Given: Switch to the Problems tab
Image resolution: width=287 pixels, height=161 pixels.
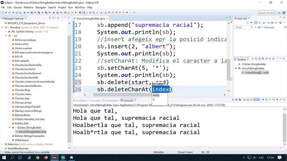Looking at the screenshot, I should click(80, 101).
